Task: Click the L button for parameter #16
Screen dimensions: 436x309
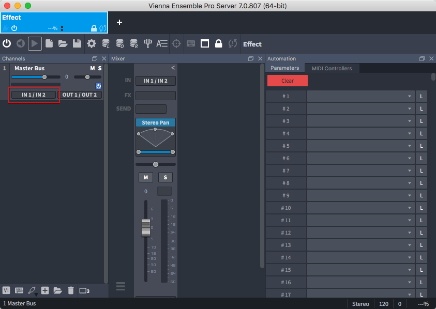Action: [422, 282]
